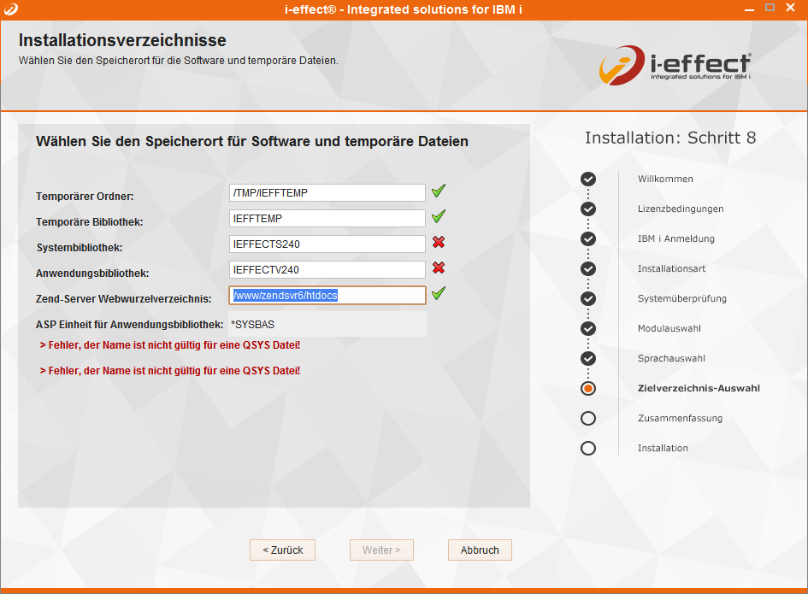The height and width of the screenshot is (594, 808).
Task: Click the empty Installation step circle
Action: [x=588, y=448]
